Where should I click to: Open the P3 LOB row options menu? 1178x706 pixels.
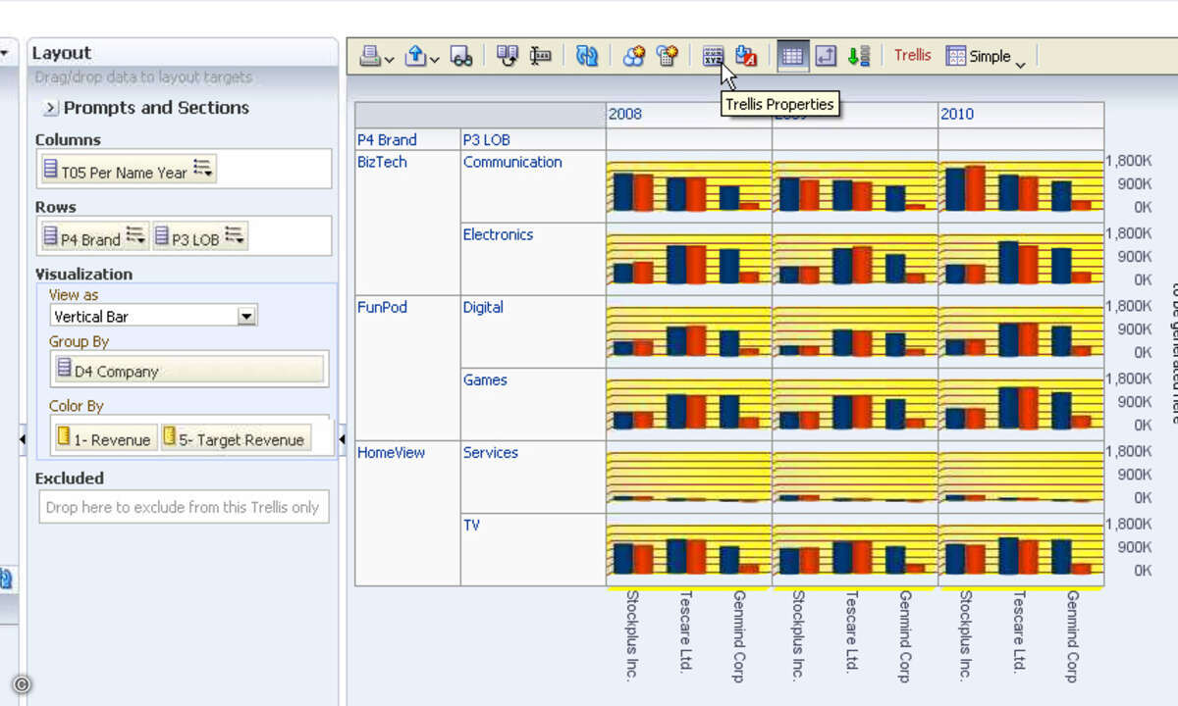(x=234, y=235)
